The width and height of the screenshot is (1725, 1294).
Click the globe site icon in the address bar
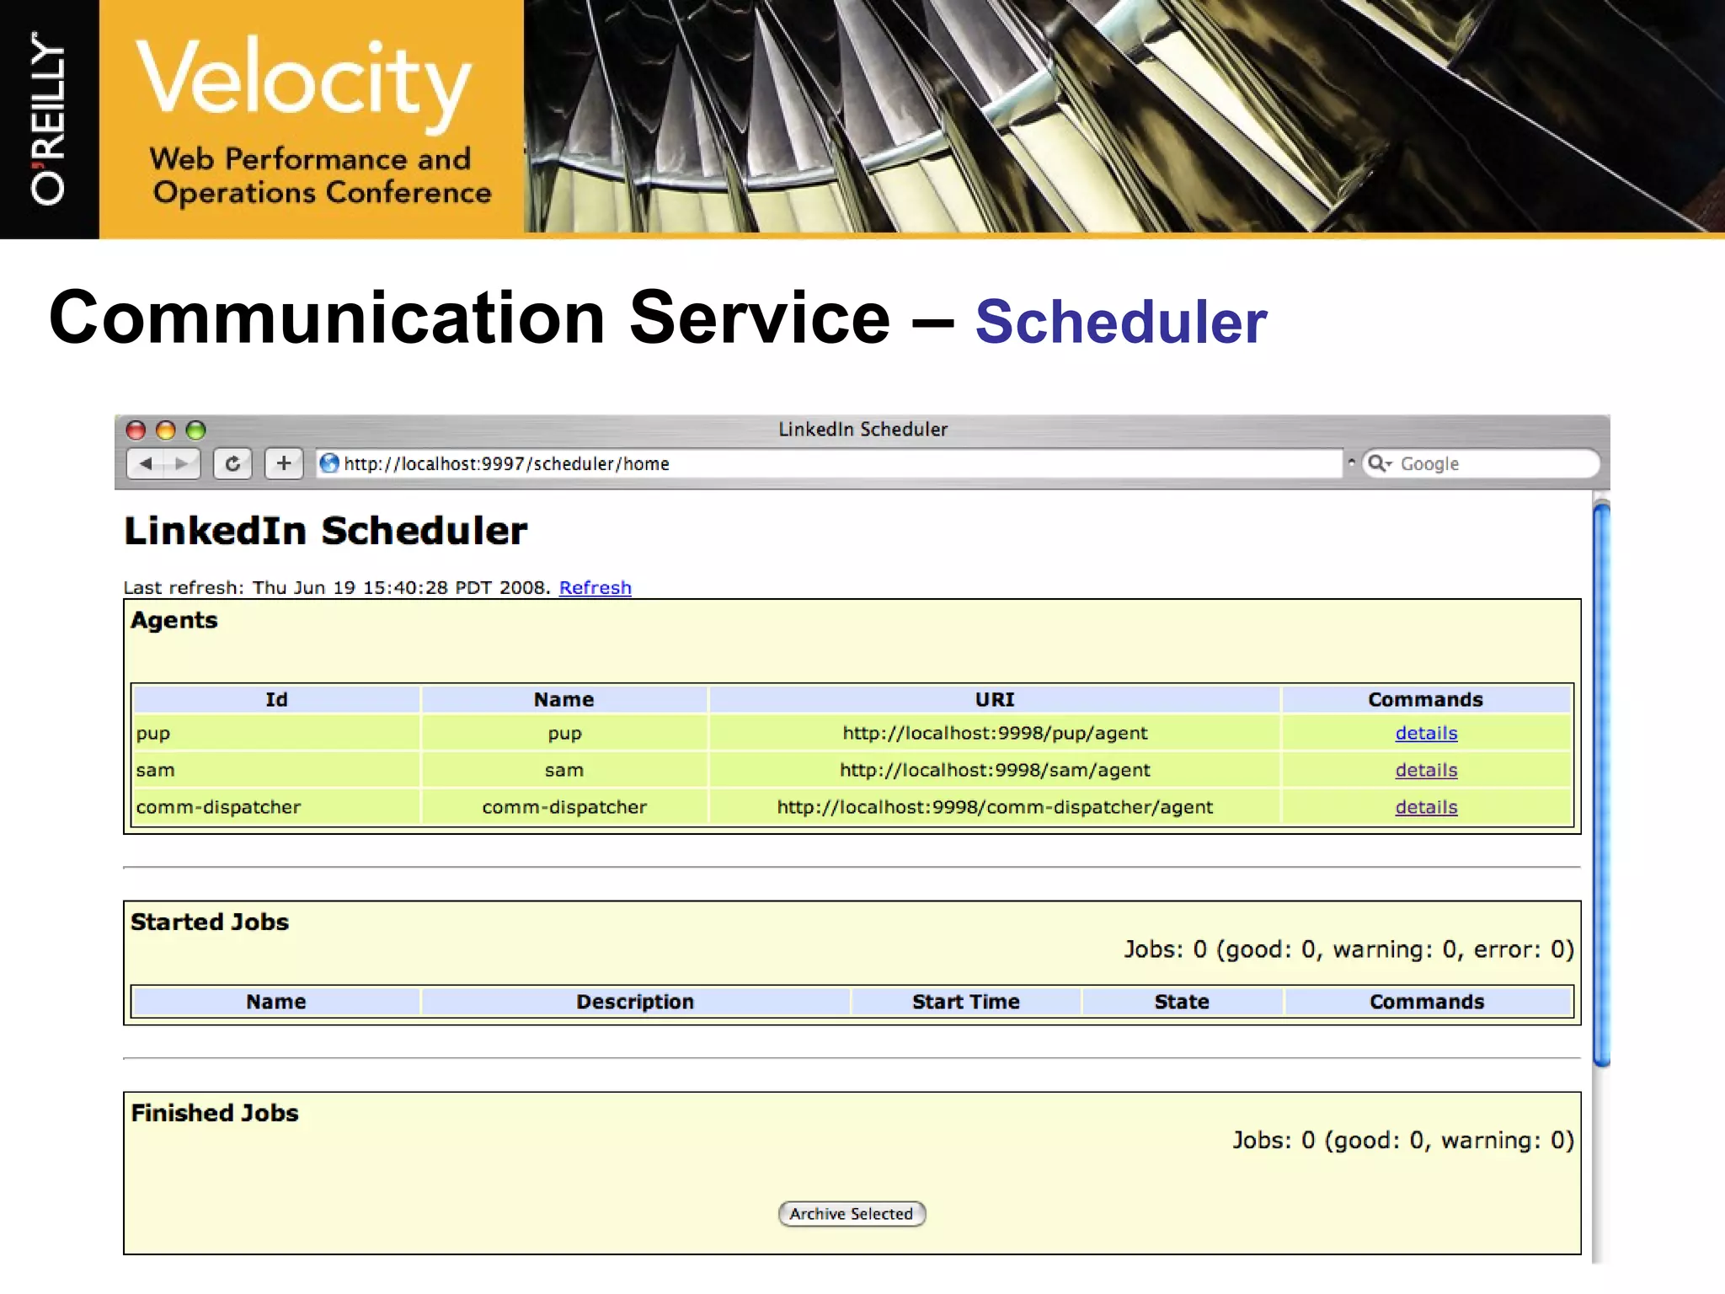pyautogui.click(x=329, y=463)
